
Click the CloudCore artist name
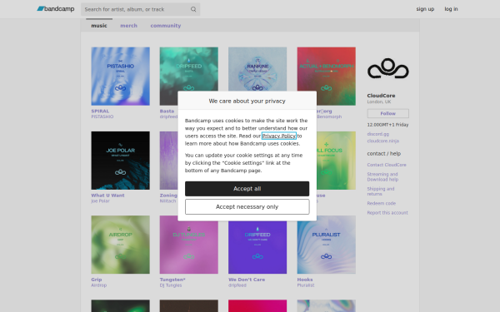[x=381, y=96]
